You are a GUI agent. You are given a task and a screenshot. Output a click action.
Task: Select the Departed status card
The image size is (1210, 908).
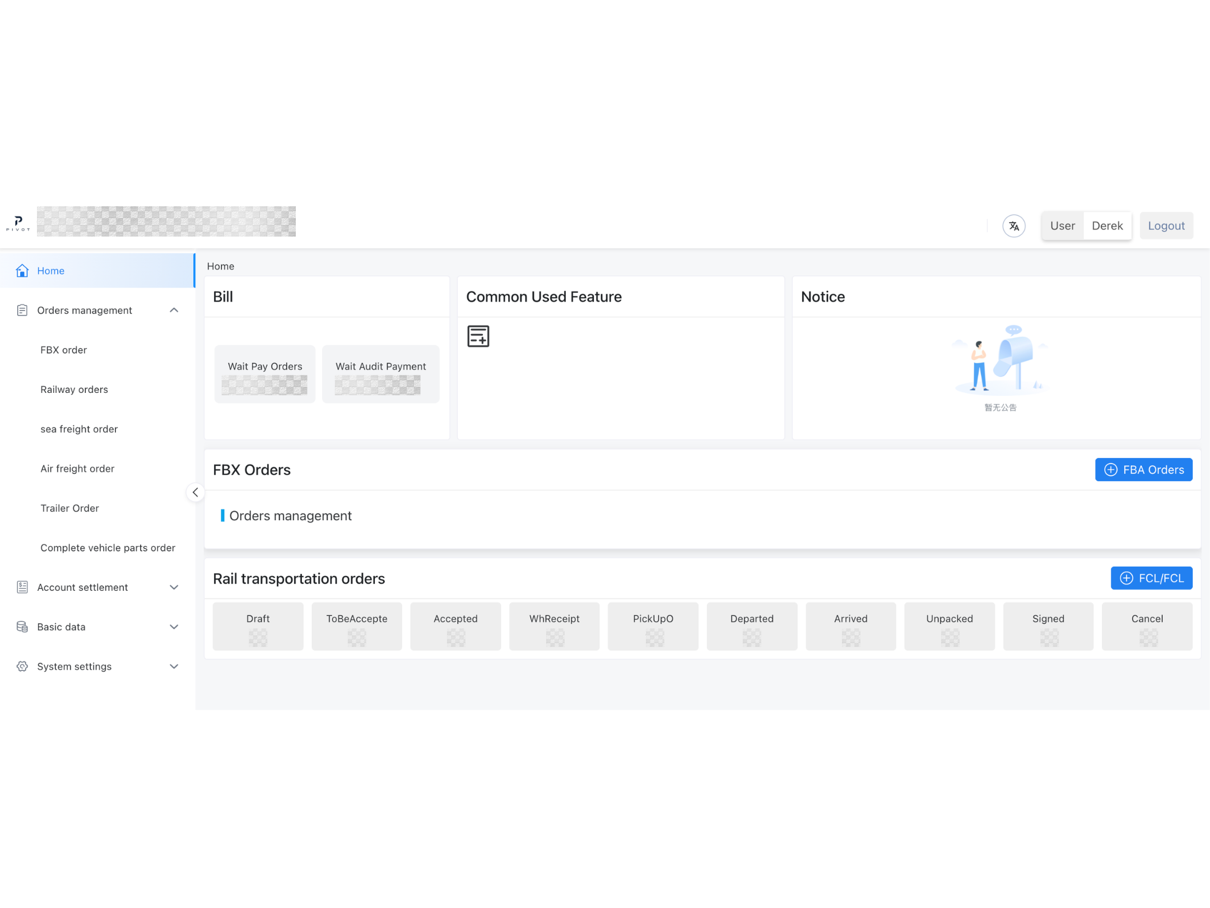(752, 626)
